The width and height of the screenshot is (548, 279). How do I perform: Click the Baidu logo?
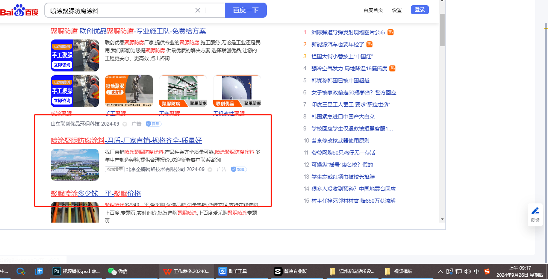20,10
